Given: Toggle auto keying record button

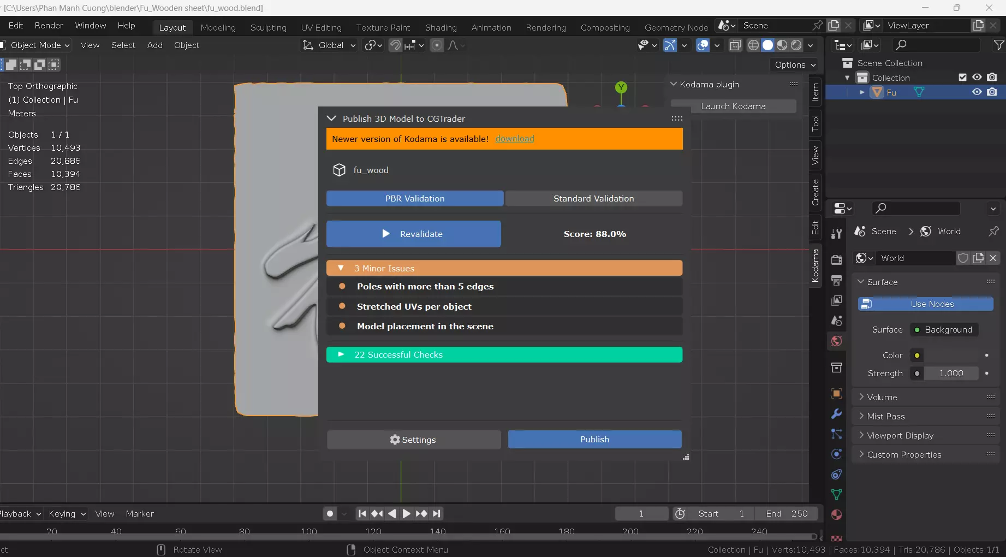Looking at the screenshot, I should pos(330,513).
